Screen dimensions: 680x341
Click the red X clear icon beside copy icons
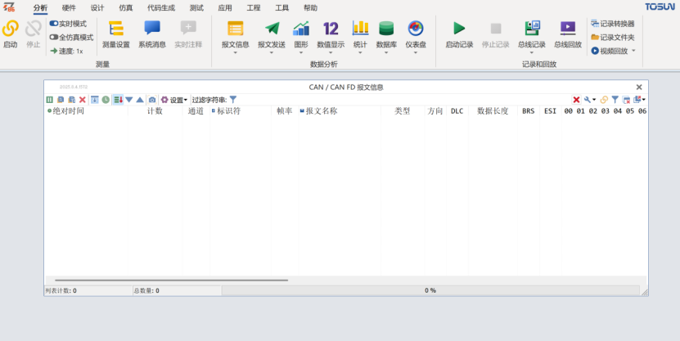click(x=83, y=100)
